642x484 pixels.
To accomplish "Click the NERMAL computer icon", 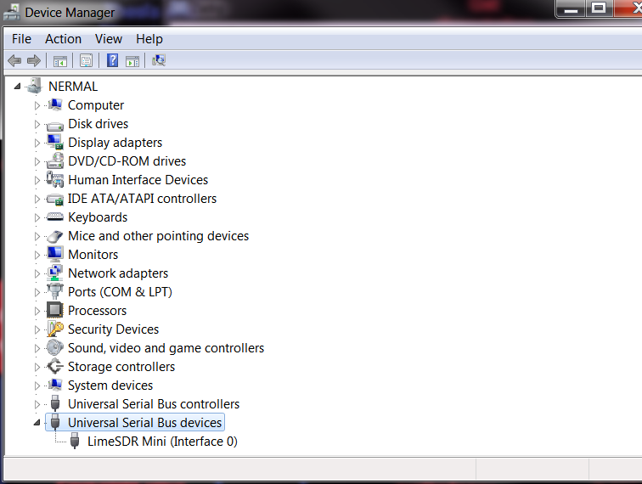I will pos(34,86).
